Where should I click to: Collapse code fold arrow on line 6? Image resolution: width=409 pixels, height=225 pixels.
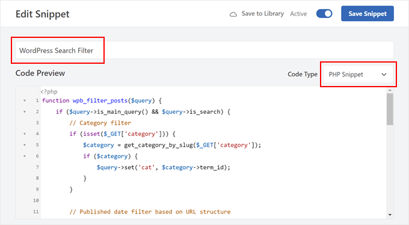pos(25,156)
